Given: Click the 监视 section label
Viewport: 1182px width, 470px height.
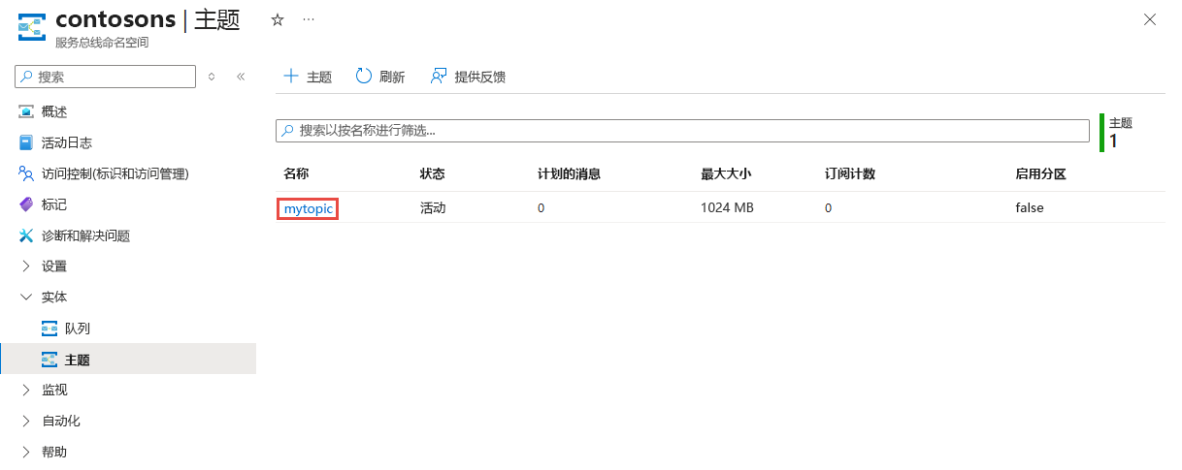Looking at the screenshot, I should pos(54,391).
